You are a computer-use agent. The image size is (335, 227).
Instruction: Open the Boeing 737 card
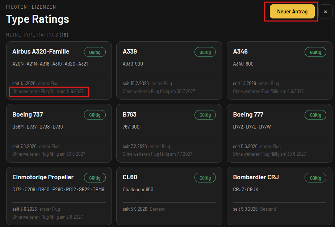pyautogui.click(x=59, y=133)
